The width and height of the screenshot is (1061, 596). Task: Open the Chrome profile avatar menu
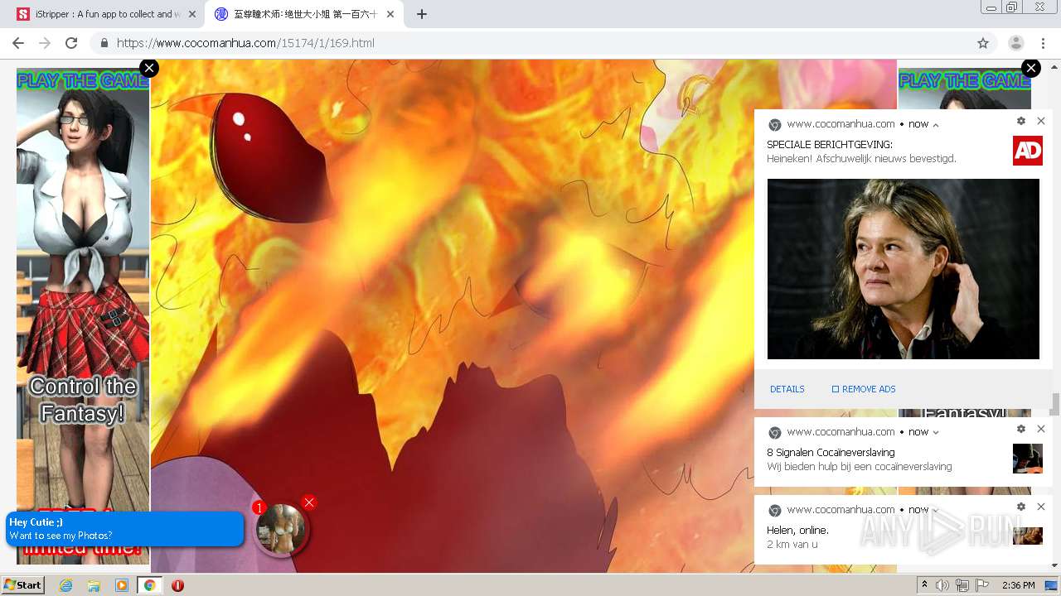(1015, 43)
